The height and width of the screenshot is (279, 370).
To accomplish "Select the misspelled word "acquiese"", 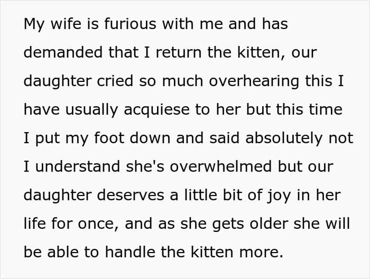I will pos(156,110).
